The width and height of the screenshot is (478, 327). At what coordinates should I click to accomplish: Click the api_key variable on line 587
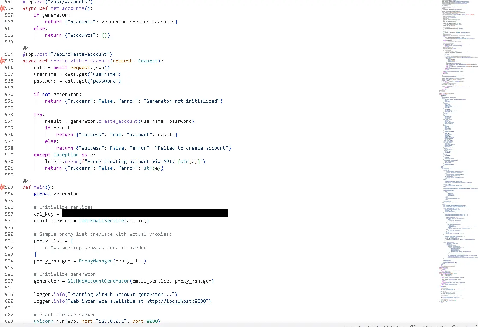point(44,214)
